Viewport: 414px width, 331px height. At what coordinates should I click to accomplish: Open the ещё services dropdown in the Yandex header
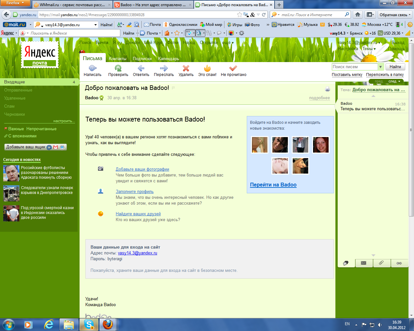(x=228, y=42)
